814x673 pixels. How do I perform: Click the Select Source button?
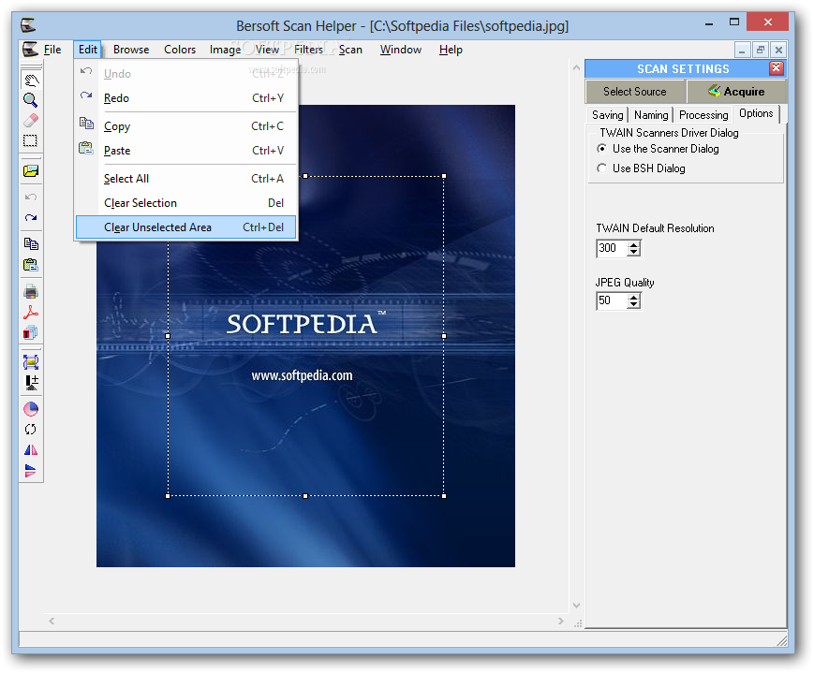635,92
